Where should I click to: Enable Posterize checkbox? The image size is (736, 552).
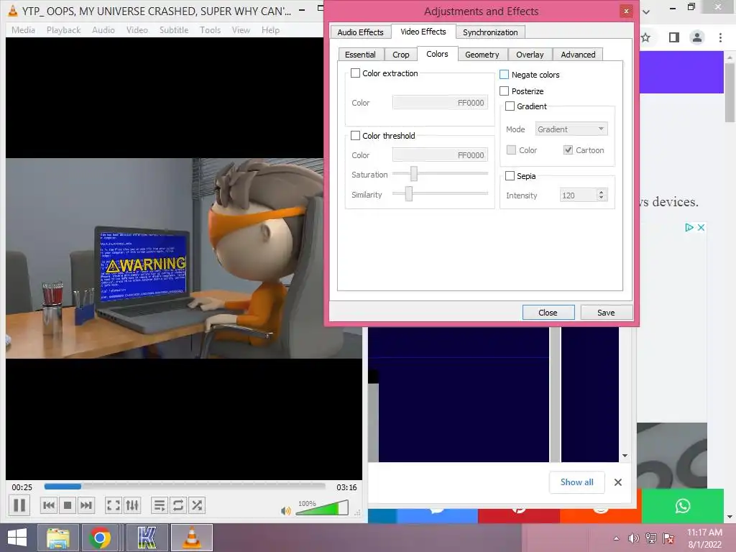(504, 91)
